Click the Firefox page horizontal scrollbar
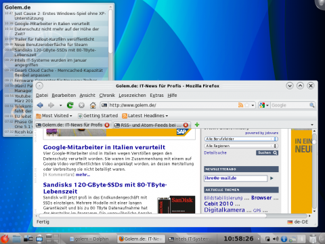This screenshot has height=244, width=325. [152, 216]
